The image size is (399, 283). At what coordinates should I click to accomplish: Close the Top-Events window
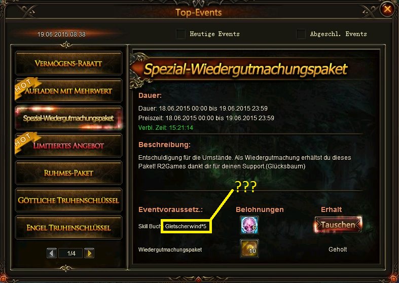click(387, 10)
